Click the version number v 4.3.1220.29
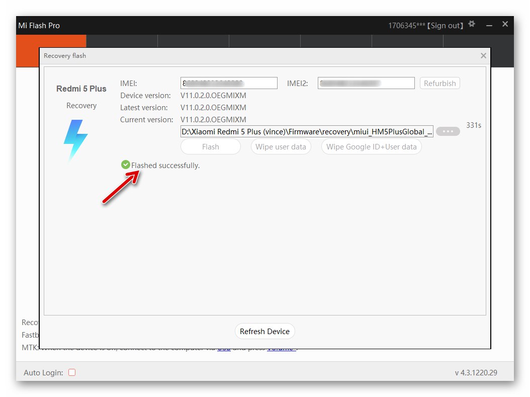 pos(476,373)
